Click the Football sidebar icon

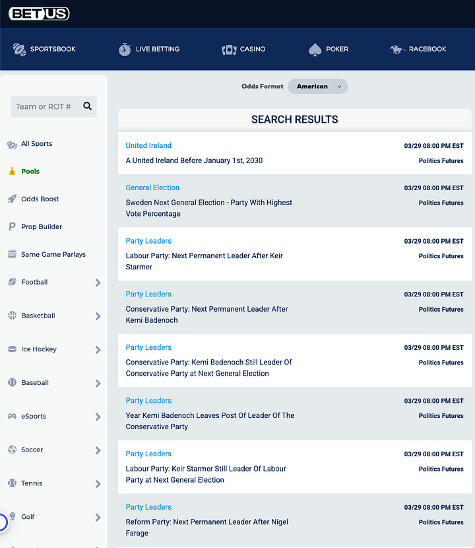pos(13,282)
